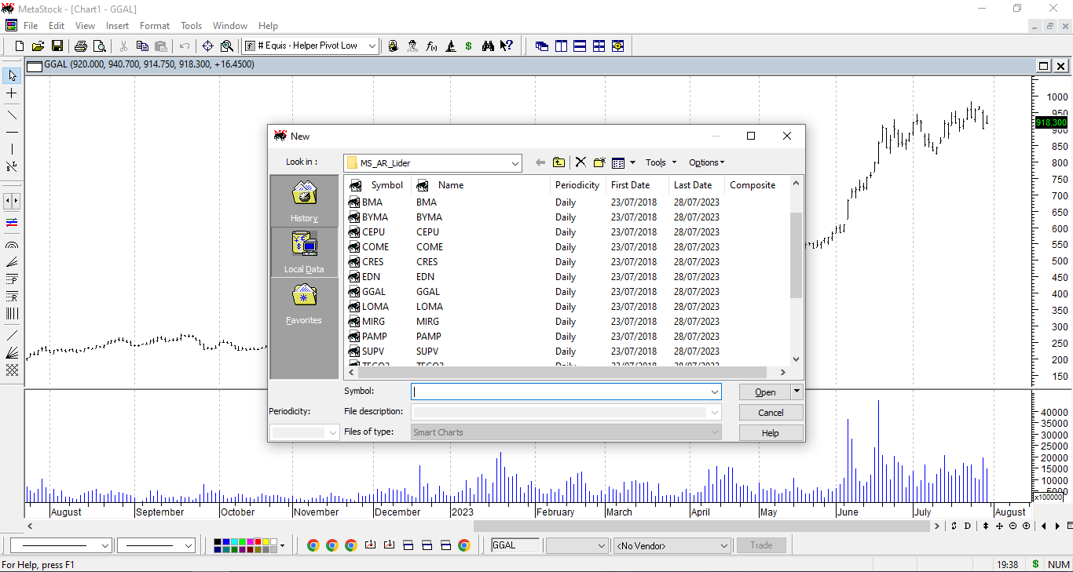The width and height of the screenshot is (1073, 572).
Task: Select the Fibonacci Arcs tool in left toolbar
Action: point(12,246)
